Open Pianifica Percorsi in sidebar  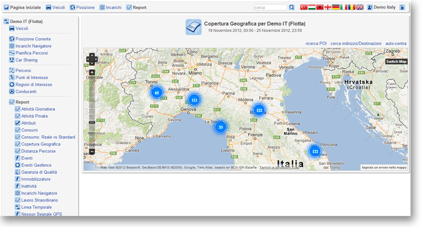click(x=29, y=53)
